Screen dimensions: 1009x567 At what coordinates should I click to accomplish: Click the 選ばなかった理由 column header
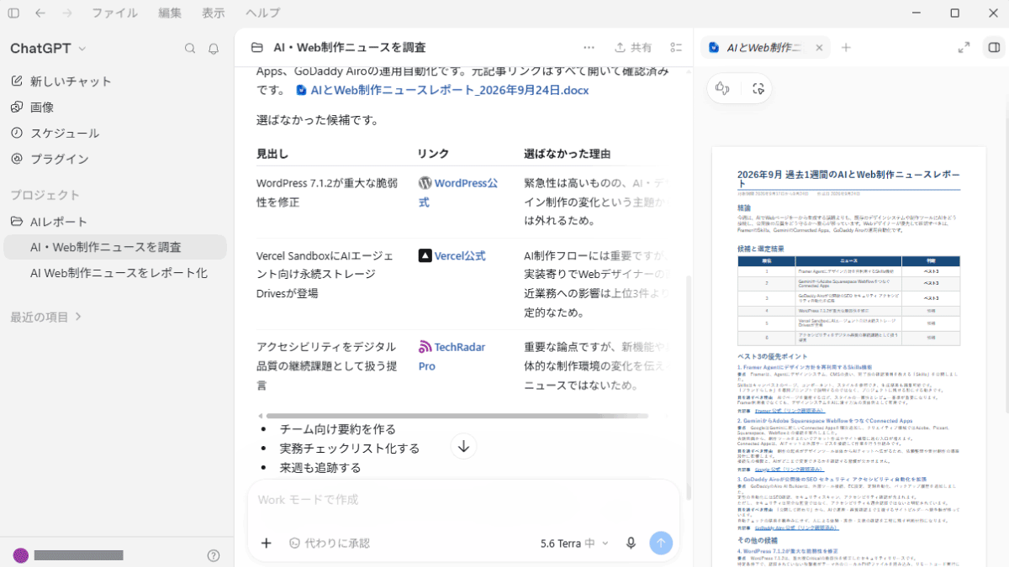tap(567, 155)
